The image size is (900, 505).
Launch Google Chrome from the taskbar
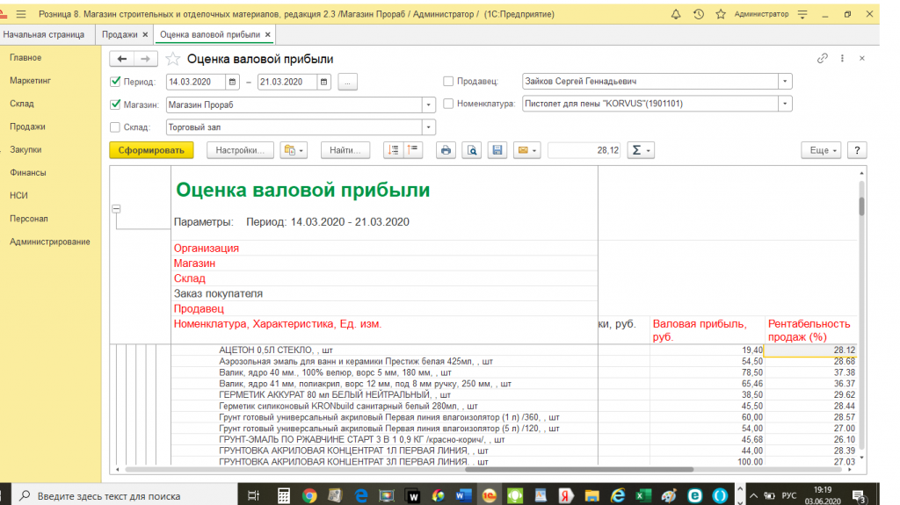(309, 495)
